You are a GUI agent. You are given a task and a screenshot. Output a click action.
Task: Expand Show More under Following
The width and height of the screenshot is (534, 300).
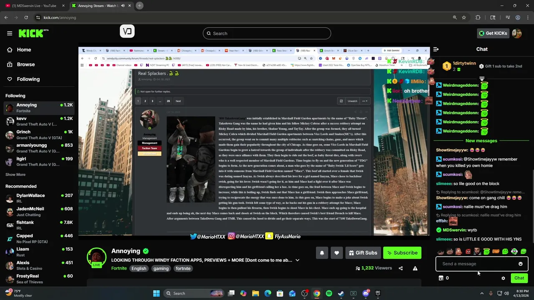pyautogui.click(x=15, y=175)
